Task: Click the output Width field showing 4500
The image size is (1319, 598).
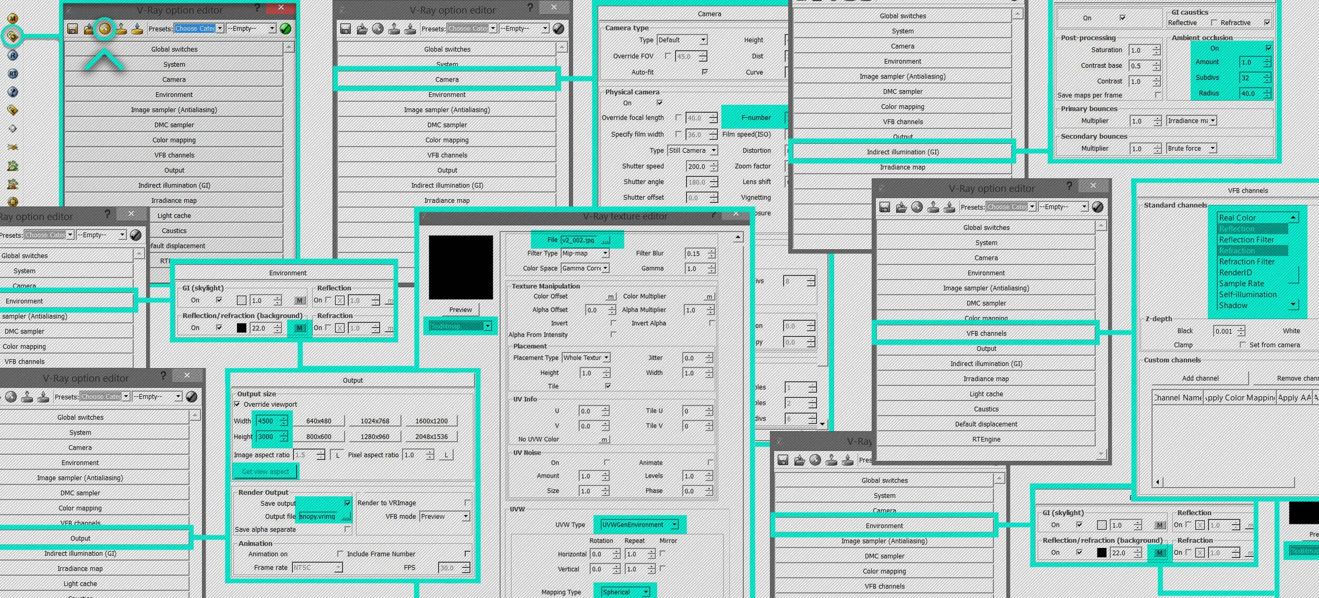Action: [266, 421]
